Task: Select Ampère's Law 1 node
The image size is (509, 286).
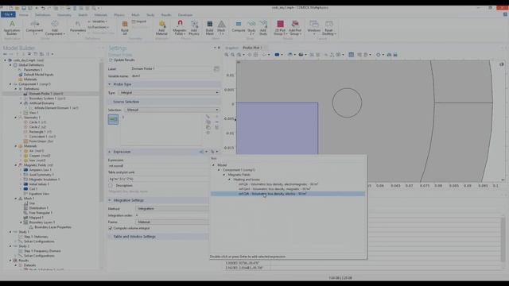Action: (40, 169)
